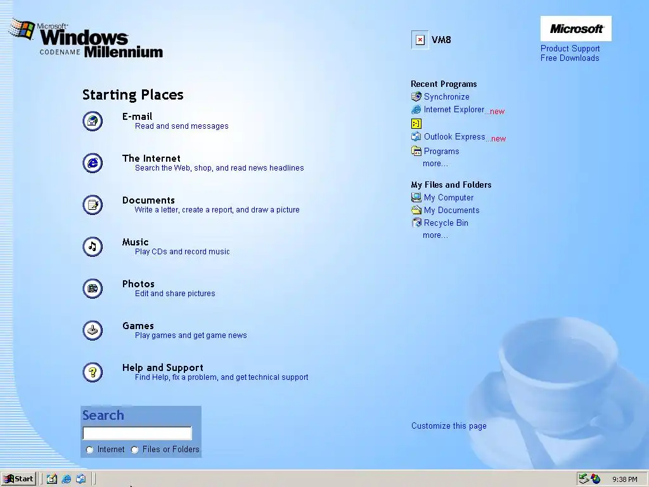
Task: Click Search the Web, shop link
Action: tap(219, 167)
